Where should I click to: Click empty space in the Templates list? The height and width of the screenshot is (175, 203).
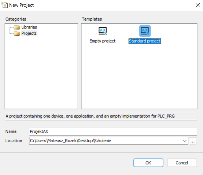click(x=139, y=80)
